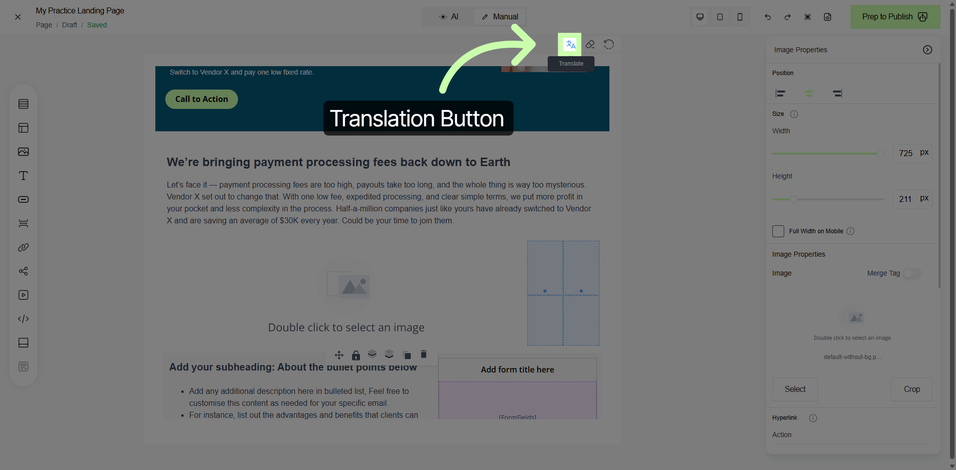956x470 pixels.
Task: Click the save icon in top bar
Action: click(828, 17)
